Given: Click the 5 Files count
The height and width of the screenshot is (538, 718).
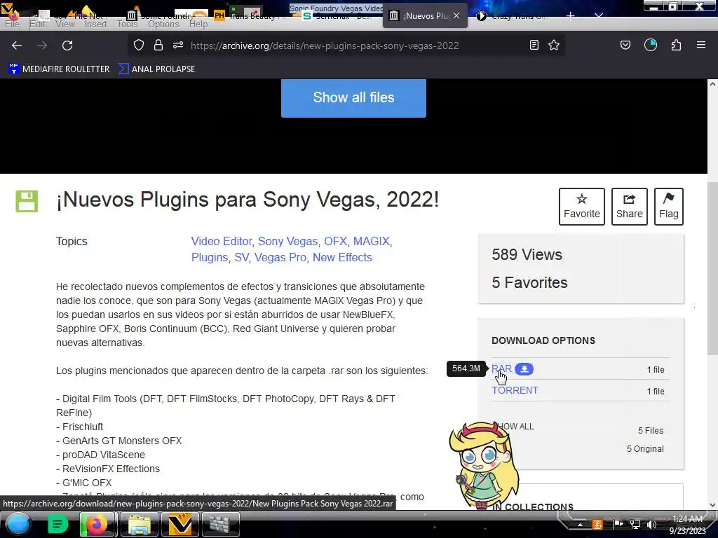Looking at the screenshot, I should coord(651,431).
